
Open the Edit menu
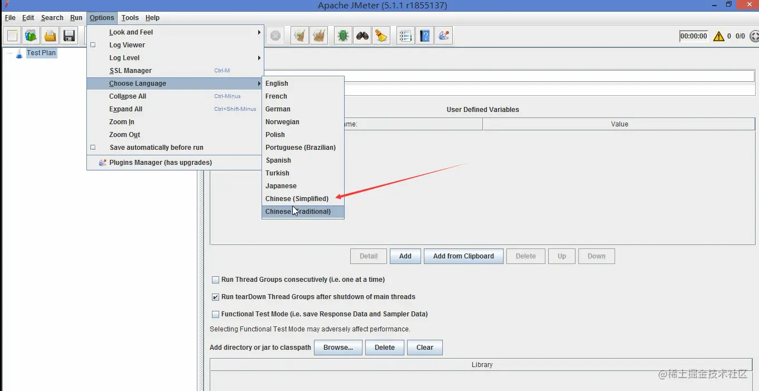pyautogui.click(x=28, y=18)
